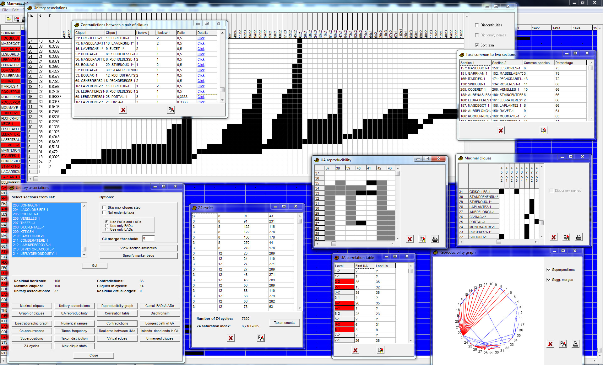Viewport: 603px width, 365px height.
Task: Open View section similarities
Action: 139,248
